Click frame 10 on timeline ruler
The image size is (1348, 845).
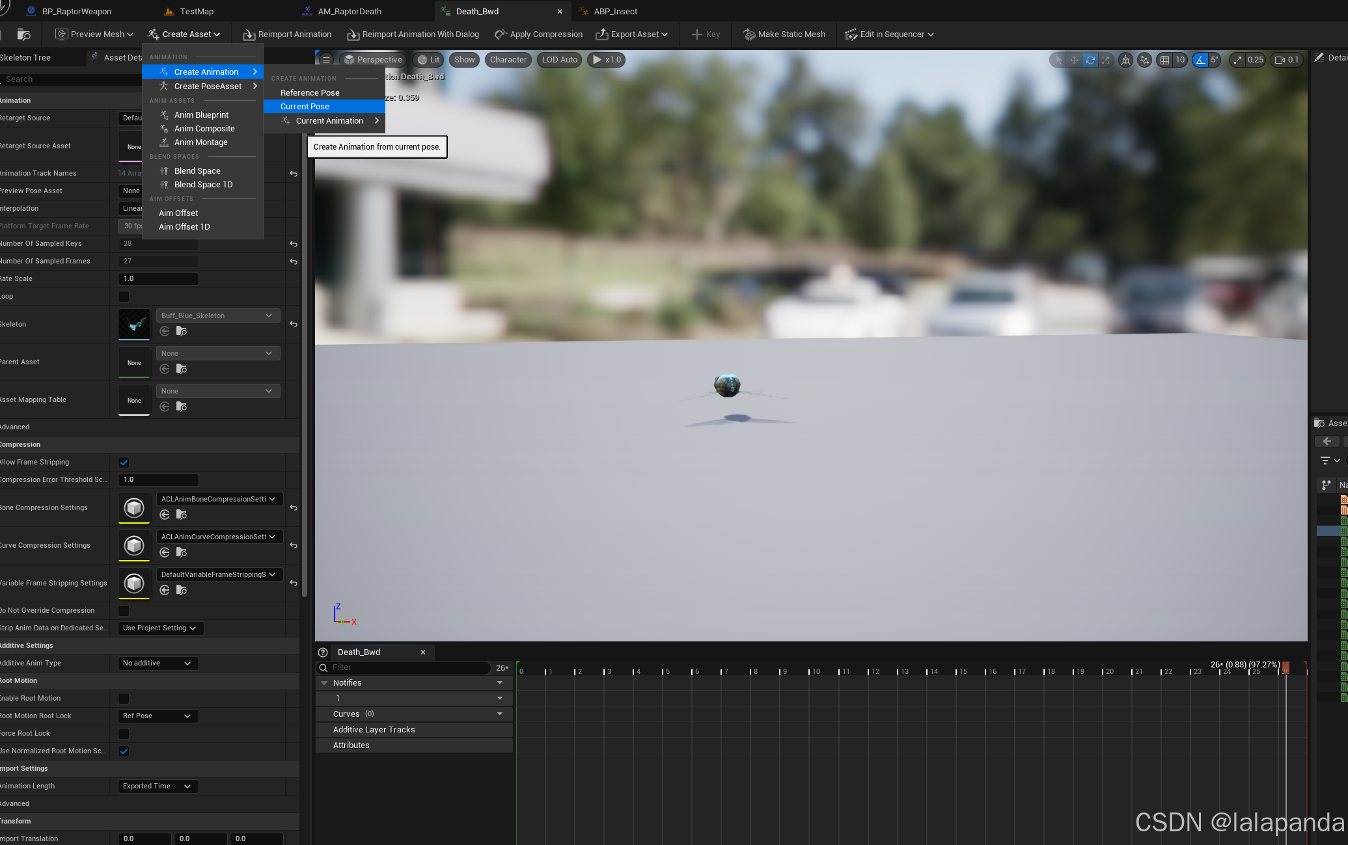click(810, 671)
